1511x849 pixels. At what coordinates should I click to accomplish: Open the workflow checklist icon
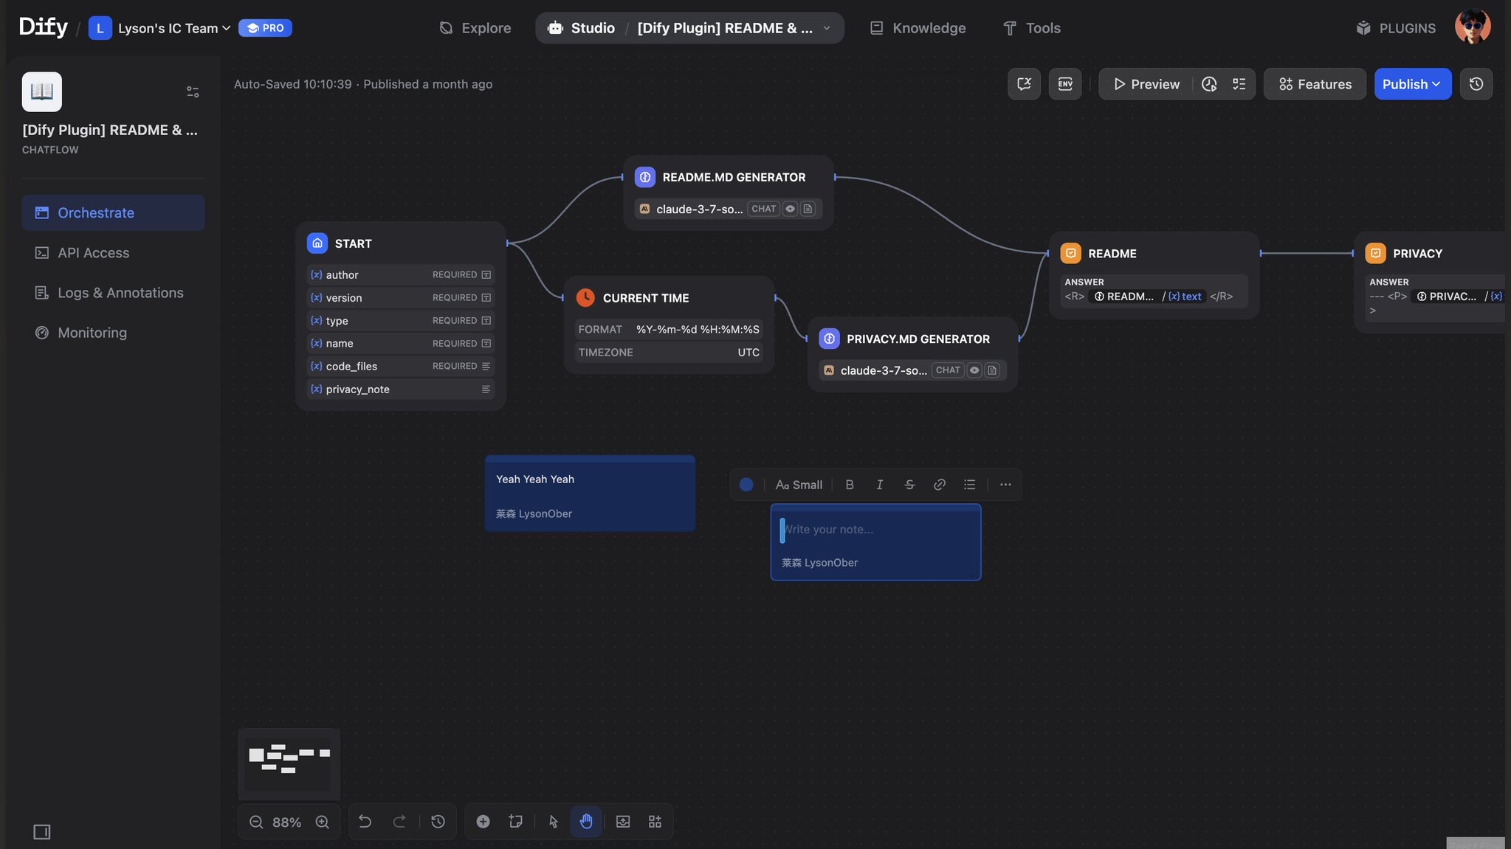(x=1239, y=84)
